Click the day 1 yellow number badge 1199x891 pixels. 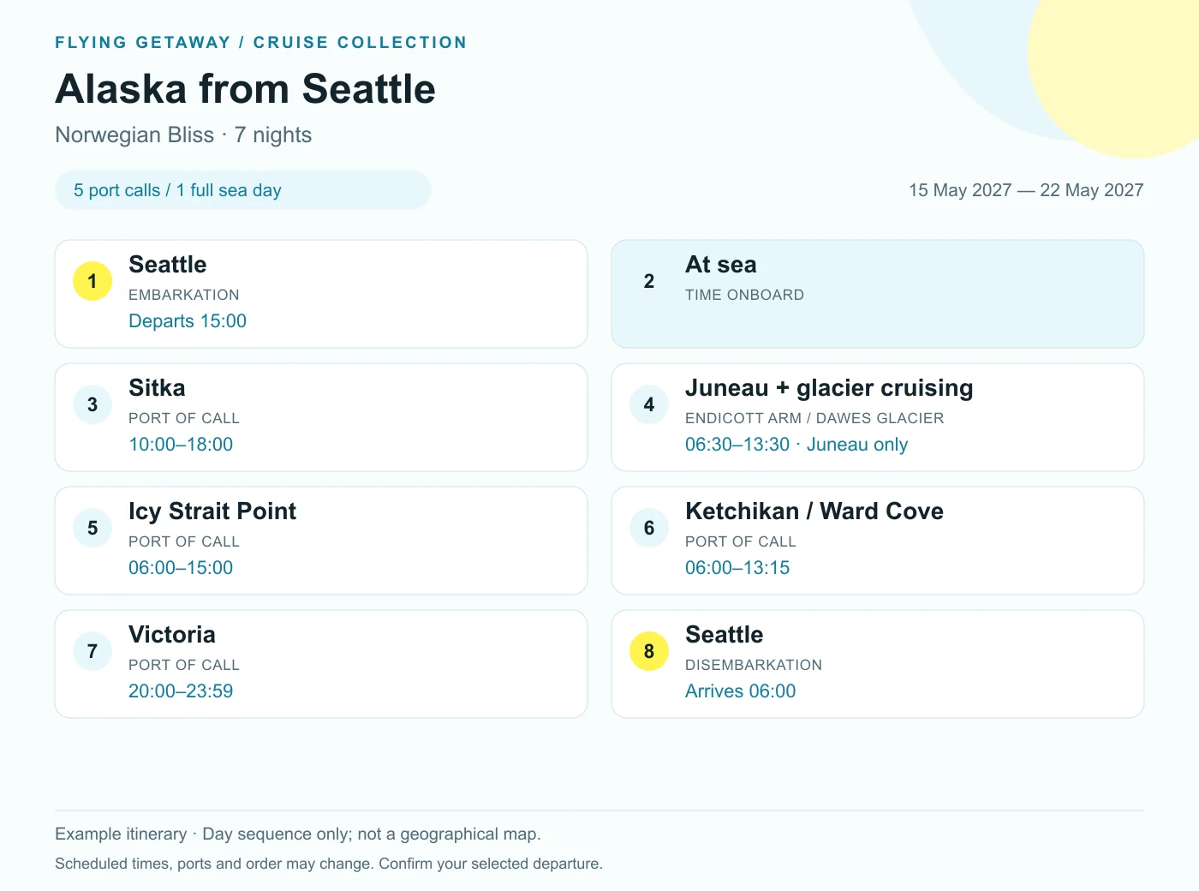tap(92, 281)
